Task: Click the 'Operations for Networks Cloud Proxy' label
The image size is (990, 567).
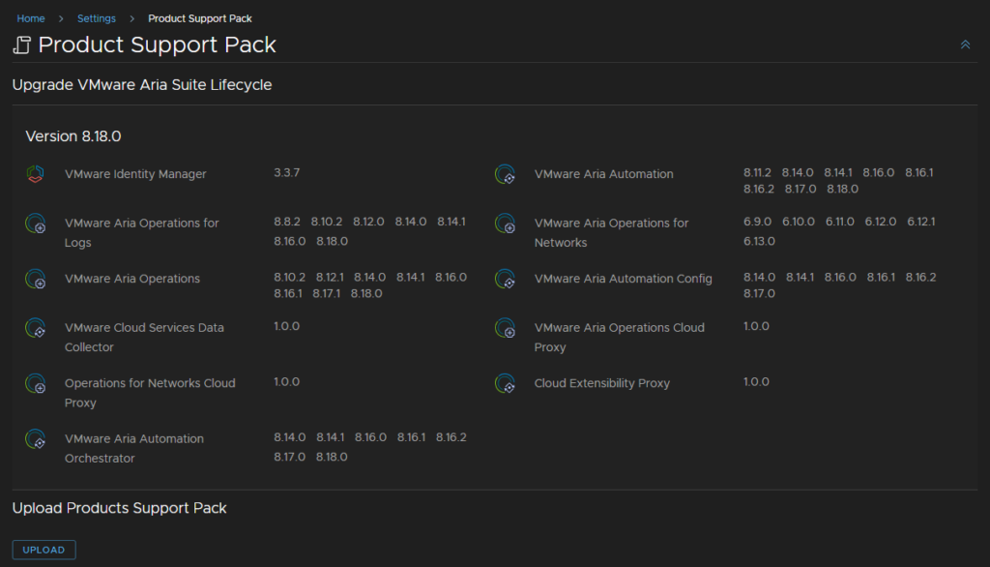Action: coord(150,393)
